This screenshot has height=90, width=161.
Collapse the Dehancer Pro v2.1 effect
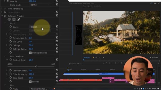point(2,16)
